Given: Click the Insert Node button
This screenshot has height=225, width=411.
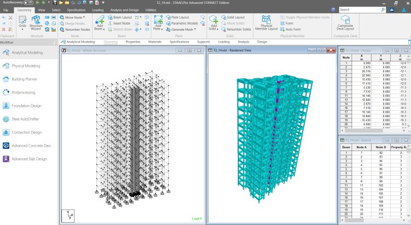Looking at the screenshot, I should [121, 24].
